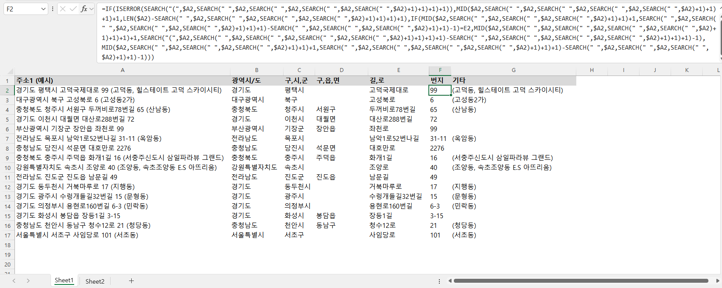Click the next sheet navigation arrow

pyautogui.click(x=28, y=281)
